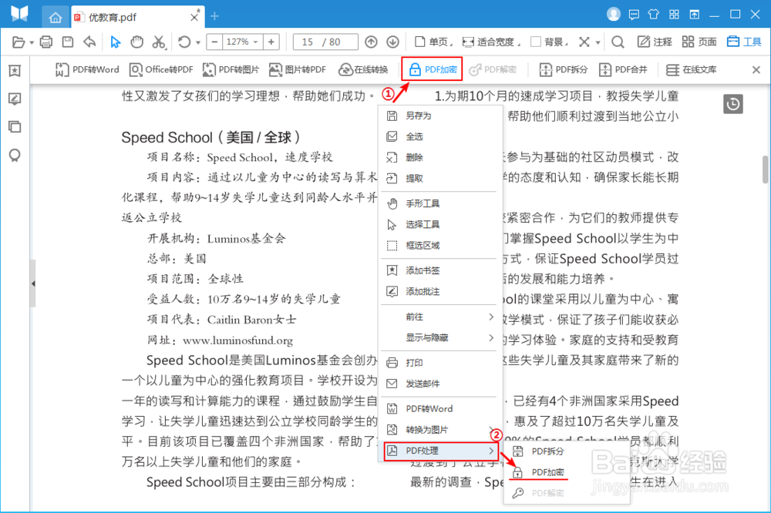Viewport: 771px width, 513px height.
Task: Click the Open file folder icon
Action: (x=19, y=42)
